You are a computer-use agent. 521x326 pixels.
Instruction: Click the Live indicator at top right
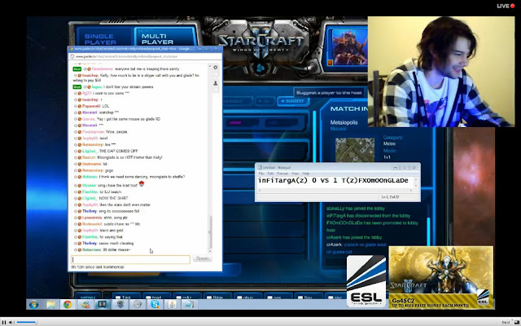[x=506, y=6]
